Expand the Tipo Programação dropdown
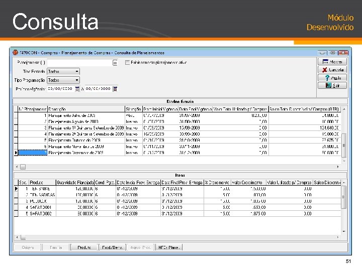This screenshot has height=271, width=362. tap(76, 80)
